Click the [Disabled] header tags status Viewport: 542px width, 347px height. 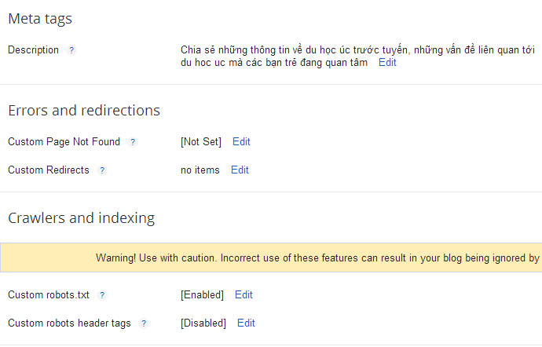tap(203, 323)
